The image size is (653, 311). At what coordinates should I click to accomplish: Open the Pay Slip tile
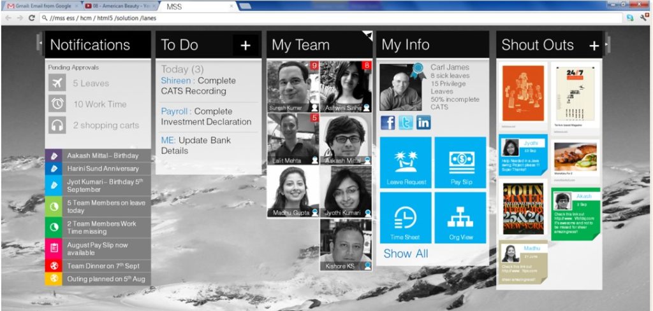(x=460, y=163)
